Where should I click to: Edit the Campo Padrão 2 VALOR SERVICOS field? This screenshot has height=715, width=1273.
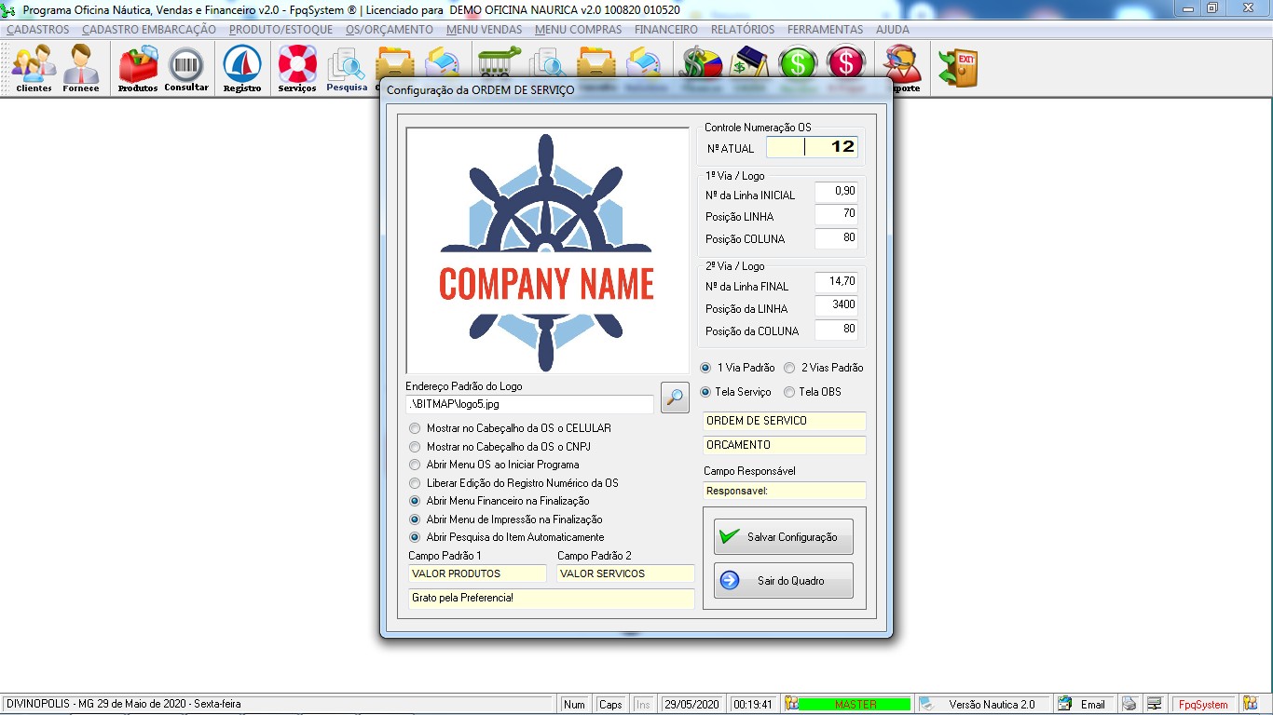click(x=626, y=573)
